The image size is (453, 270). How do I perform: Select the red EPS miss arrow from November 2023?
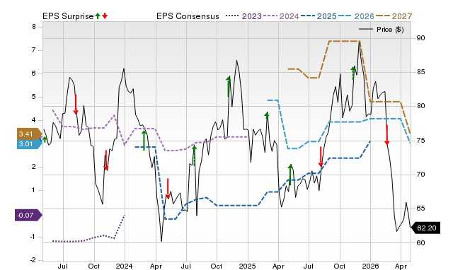click(106, 160)
